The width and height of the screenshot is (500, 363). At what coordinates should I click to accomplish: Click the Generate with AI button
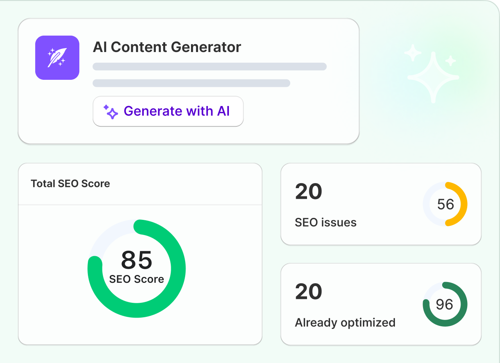(168, 111)
